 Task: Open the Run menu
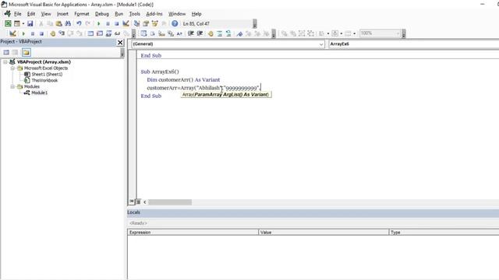coord(119,14)
